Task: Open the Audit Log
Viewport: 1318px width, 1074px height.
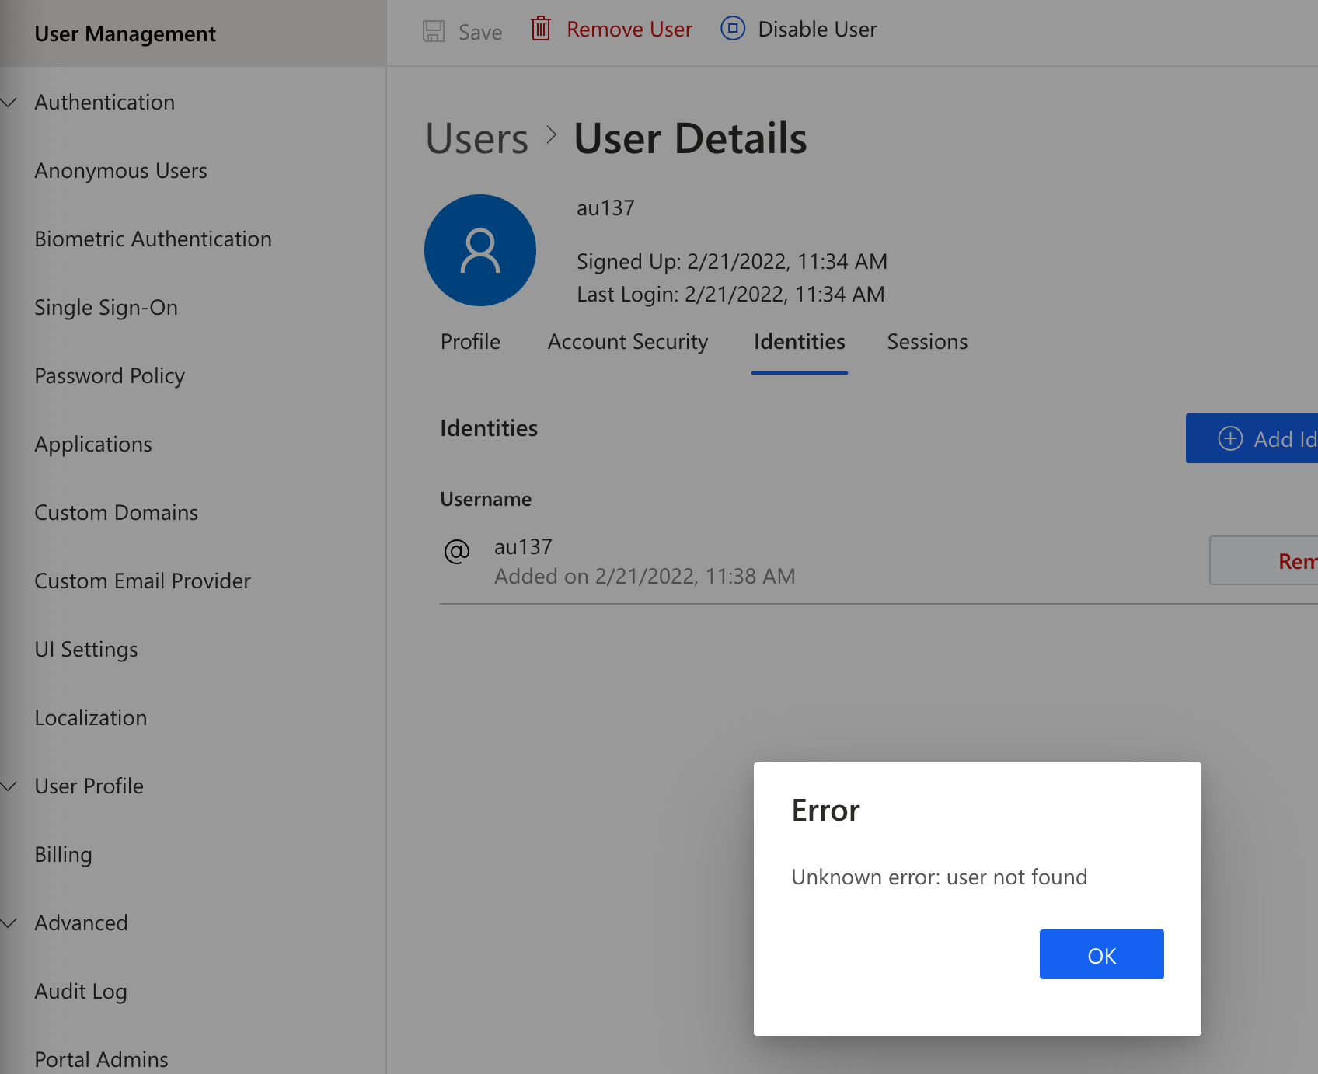Action: pos(81,992)
